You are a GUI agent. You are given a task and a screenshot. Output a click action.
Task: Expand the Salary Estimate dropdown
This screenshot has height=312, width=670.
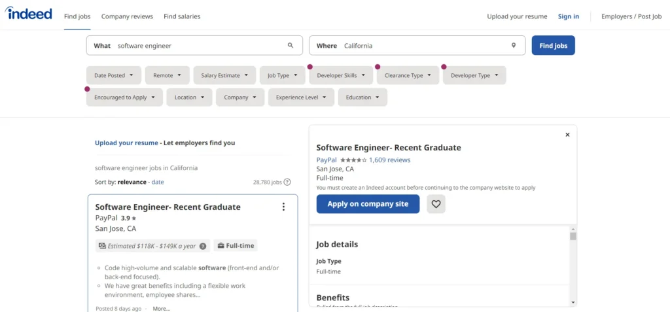pos(224,75)
